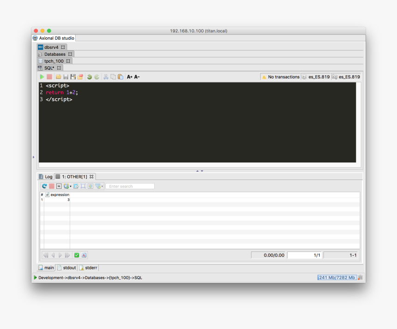Copy selected text with the copy icon
Viewport: 397px width, 329px height.
coord(113,77)
